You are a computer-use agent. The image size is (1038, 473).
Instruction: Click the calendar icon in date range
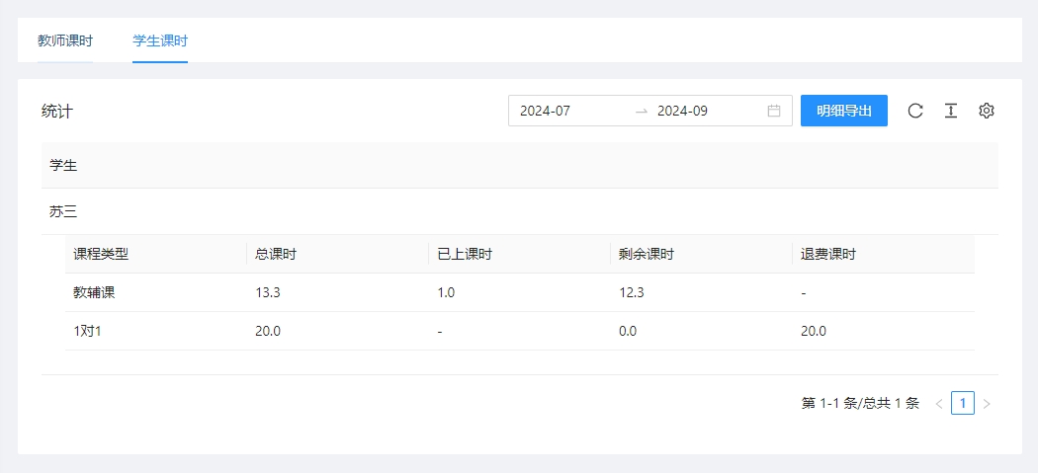point(774,111)
